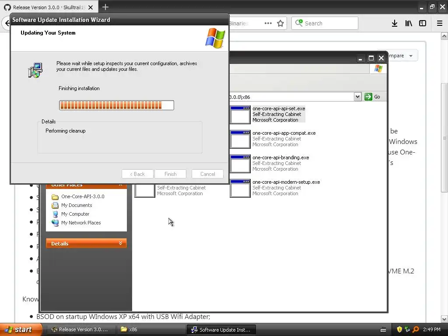Click the My Documents icon
Screen dimensions: 448x336
55,205
